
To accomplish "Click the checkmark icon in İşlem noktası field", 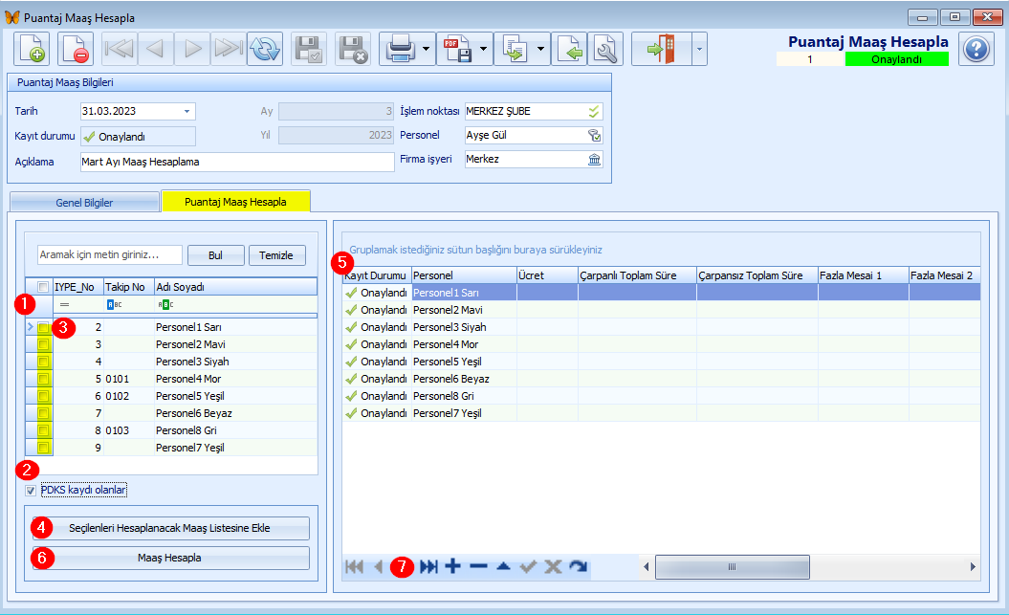I will click(593, 111).
